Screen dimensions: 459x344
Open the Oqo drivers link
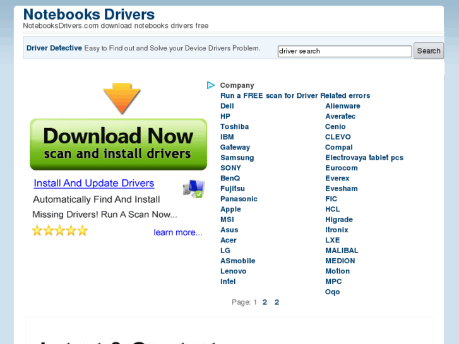point(333,292)
